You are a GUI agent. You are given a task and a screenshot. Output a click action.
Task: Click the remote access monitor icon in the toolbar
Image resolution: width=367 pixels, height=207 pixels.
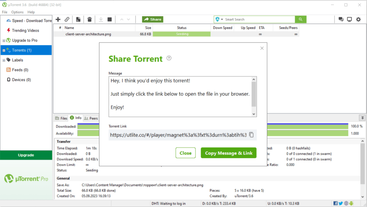[x=349, y=19]
